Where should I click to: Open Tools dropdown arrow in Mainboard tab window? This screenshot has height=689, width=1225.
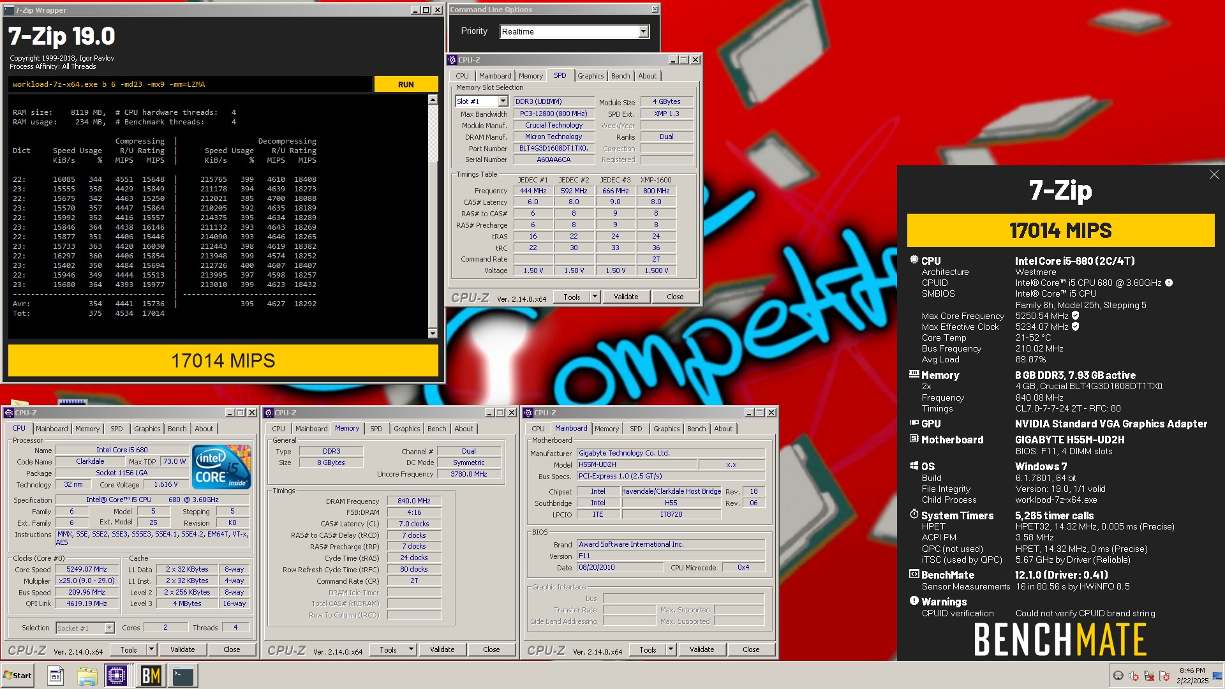[671, 649]
